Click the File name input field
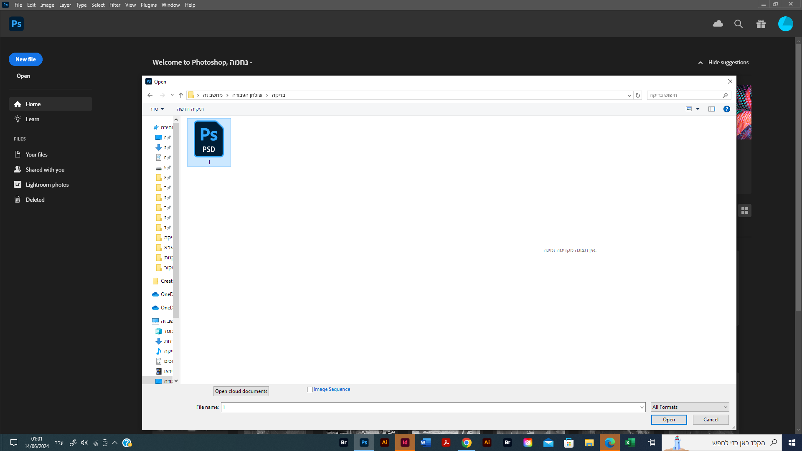 click(430, 407)
